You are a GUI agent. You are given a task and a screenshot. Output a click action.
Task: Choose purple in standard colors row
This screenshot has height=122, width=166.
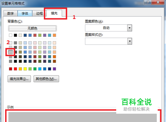[x=54, y=69]
